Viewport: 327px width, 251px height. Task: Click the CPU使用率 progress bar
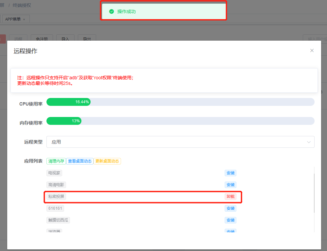tap(180, 102)
